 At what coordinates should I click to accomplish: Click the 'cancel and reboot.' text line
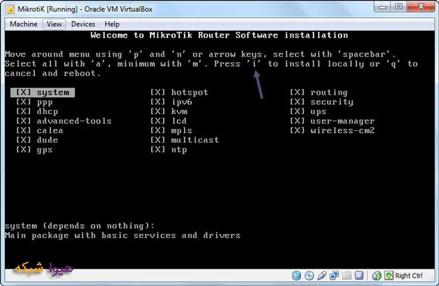tap(53, 73)
